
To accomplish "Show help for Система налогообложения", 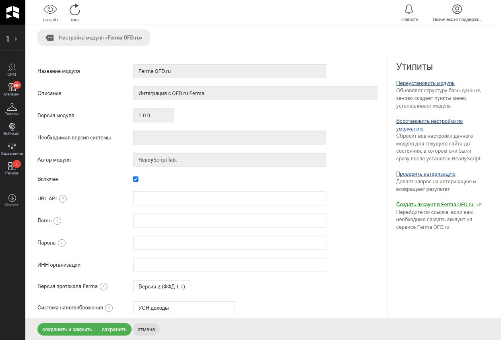I will pos(109,308).
